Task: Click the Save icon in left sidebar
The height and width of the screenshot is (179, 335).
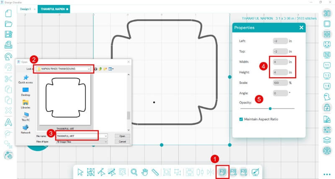Action: click(8, 35)
